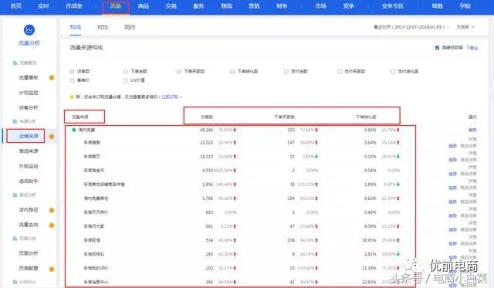
Task: Open 商品 in the top navigation
Action: point(144,6)
